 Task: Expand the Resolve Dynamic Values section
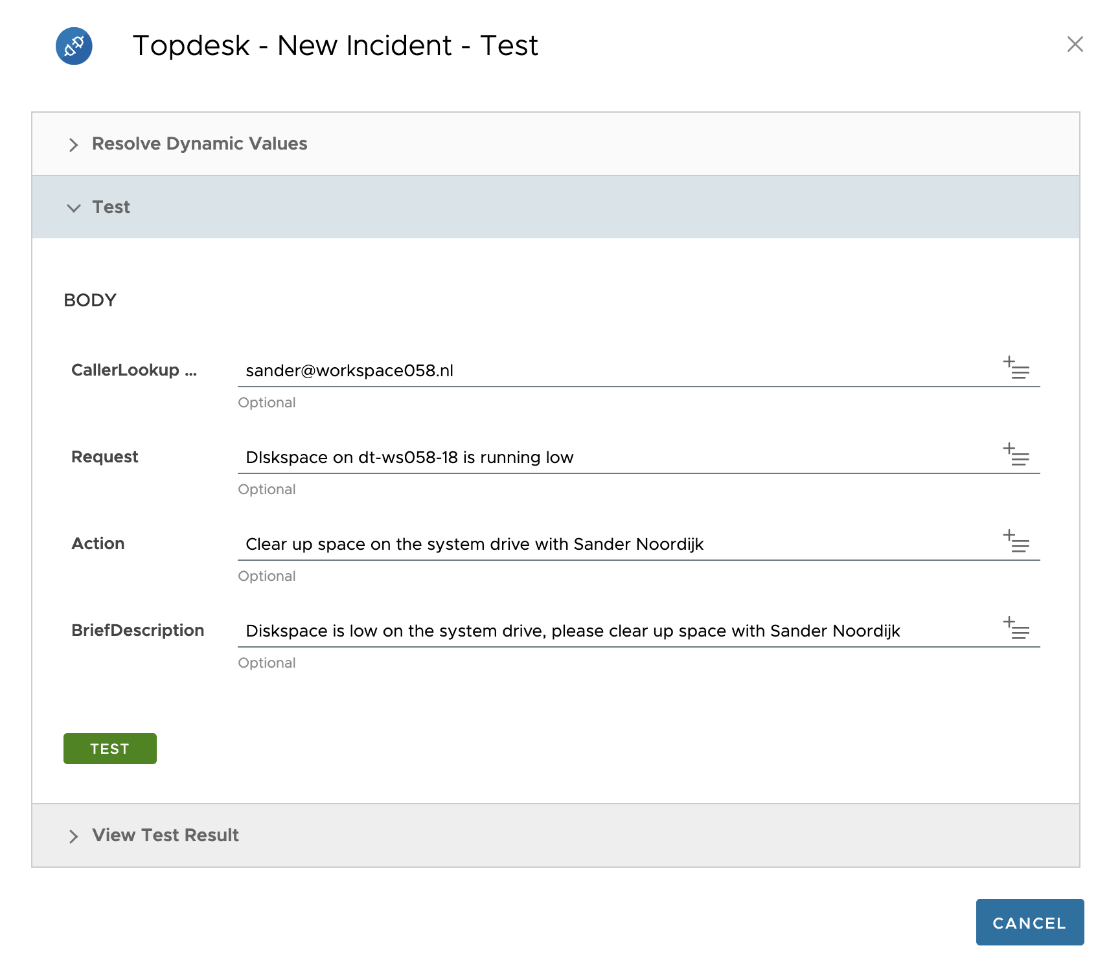coord(200,144)
